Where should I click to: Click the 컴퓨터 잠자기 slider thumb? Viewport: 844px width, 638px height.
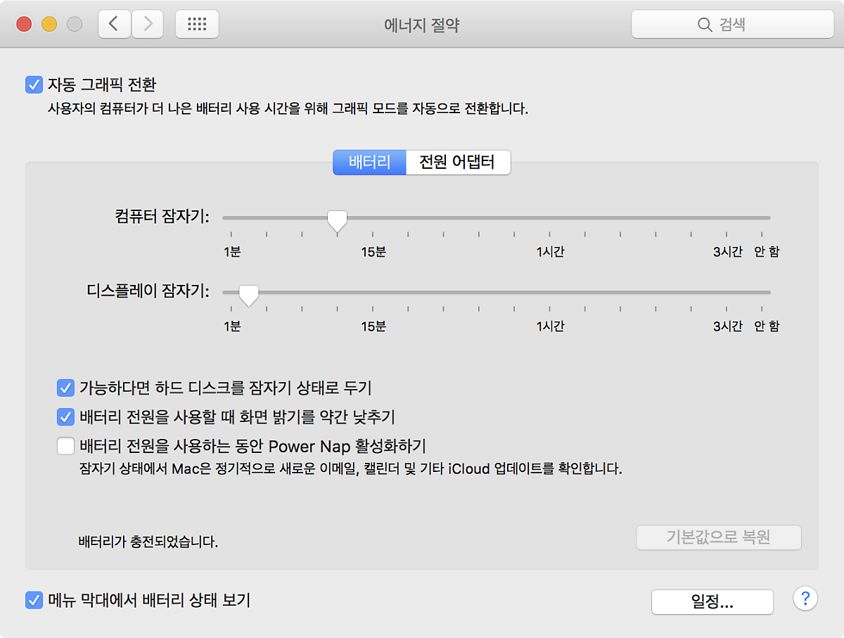coord(338,221)
